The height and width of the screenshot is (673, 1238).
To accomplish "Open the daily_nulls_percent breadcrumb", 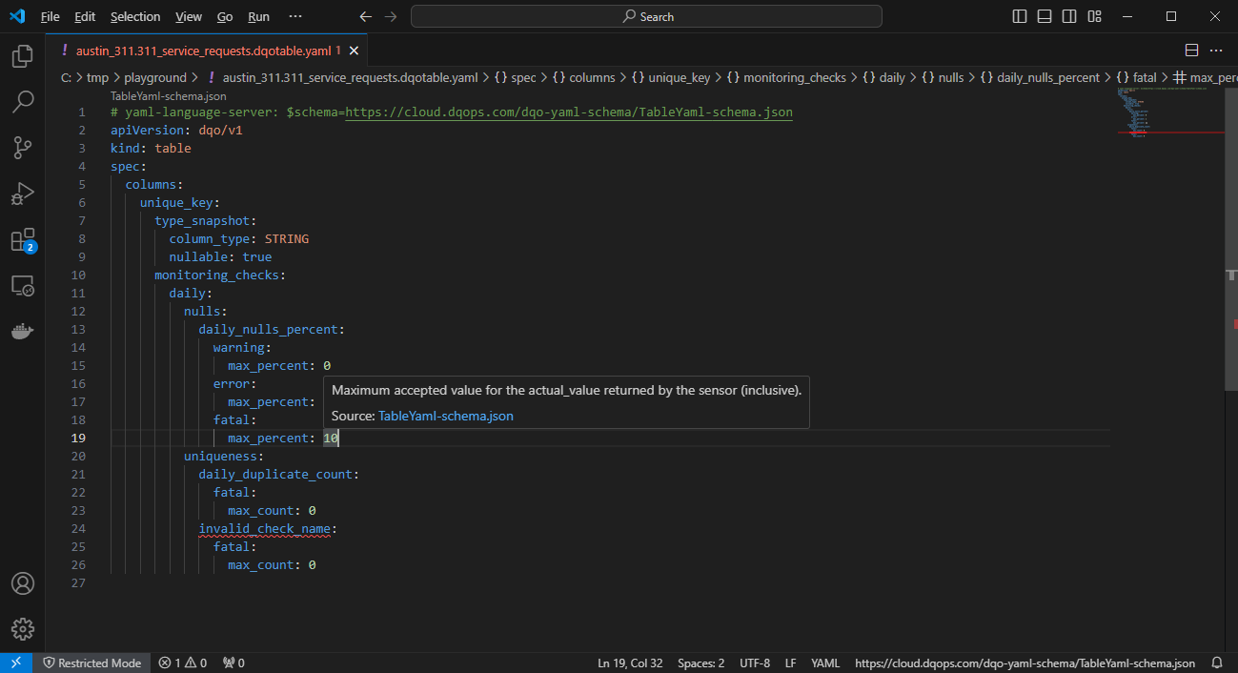I will pyautogui.click(x=1039, y=77).
